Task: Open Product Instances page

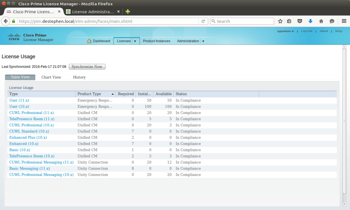Action: [x=157, y=41]
